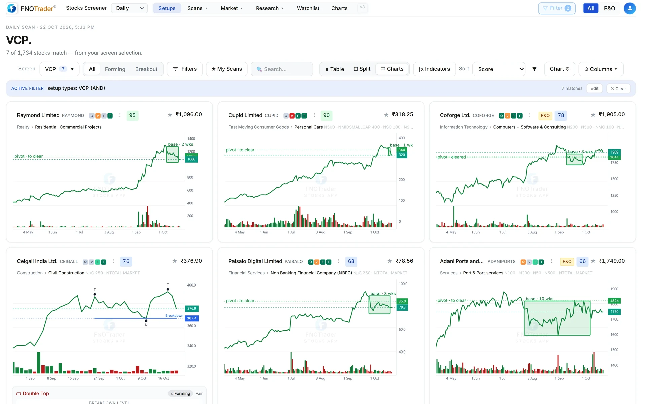Click into the Search input field
The width and height of the screenshot is (646, 404).
[282, 69]
